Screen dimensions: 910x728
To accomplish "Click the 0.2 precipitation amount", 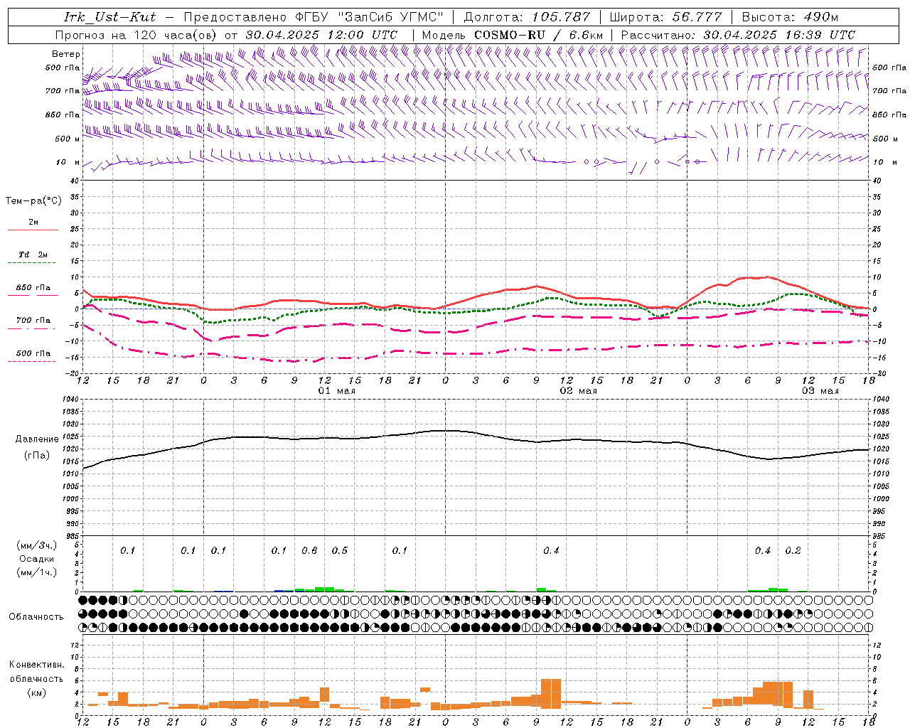I will (x=793, y=550).
